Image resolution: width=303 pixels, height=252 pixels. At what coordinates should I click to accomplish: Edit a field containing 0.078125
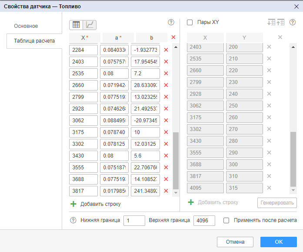click(114, 144)
